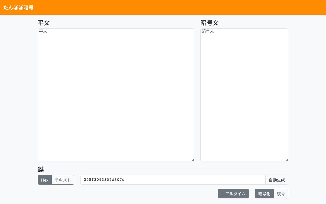Image resolution: width=326 pixels, height=204 pixels.
Task: Click the 暗号文 section heading
Action: pyautogui.click(x=210, y=23)
